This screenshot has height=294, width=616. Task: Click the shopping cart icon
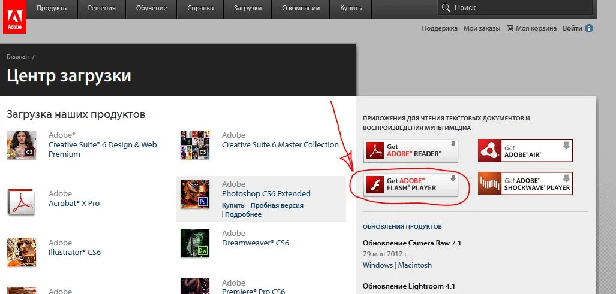click(x=510, y=28)
